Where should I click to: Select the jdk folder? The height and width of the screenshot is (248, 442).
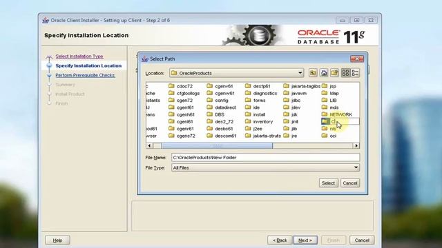pos(291,114)
